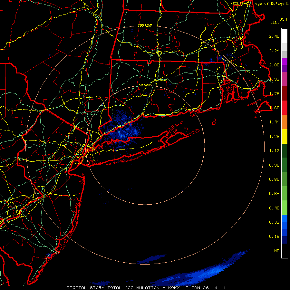Viewport: 290px width, 290px height.
Task: Click the 50 NMI range ring label
Action: pos(145,85)
